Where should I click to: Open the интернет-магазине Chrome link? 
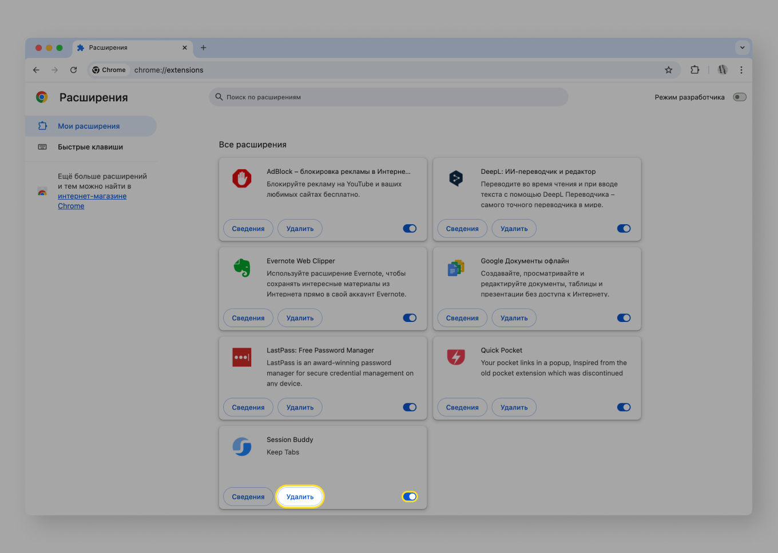coord(92,196)
